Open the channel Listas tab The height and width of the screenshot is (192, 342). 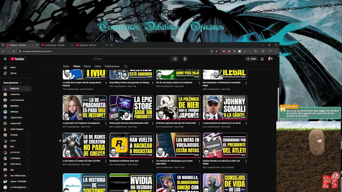pos(98,66)
